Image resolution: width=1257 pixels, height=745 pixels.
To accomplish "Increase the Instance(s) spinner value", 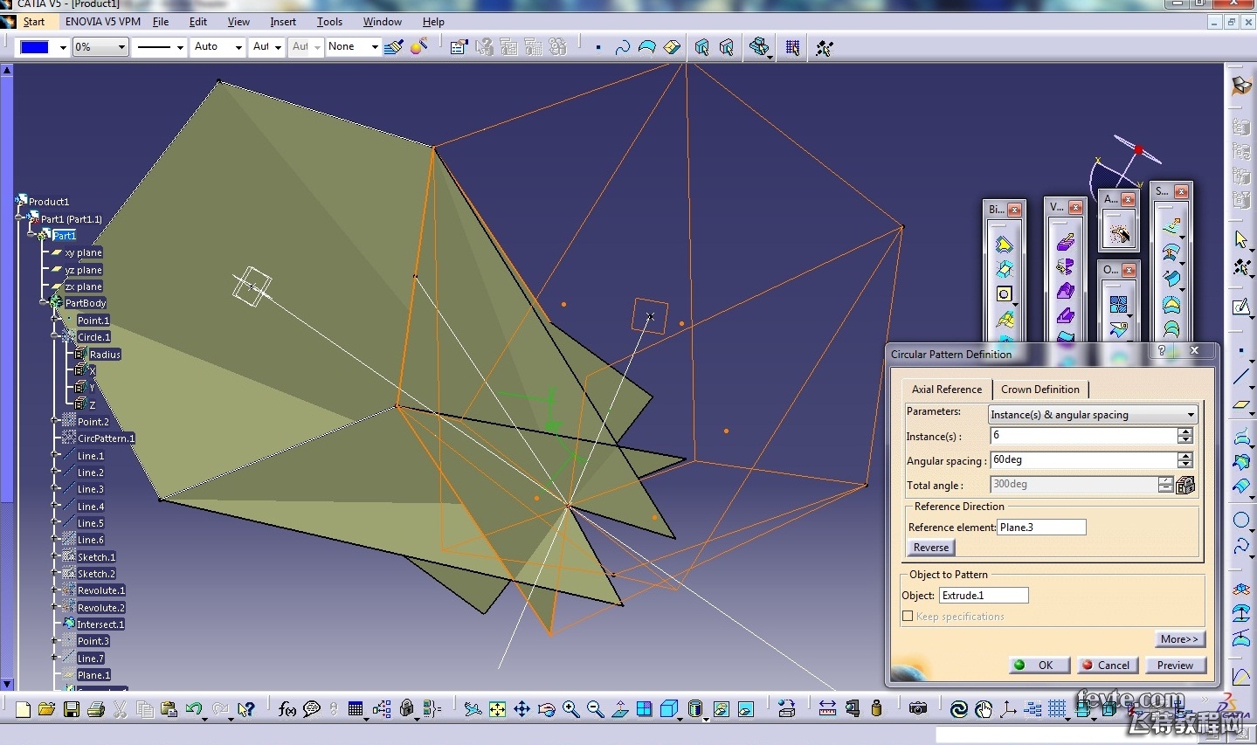I will click(1185, 431).
